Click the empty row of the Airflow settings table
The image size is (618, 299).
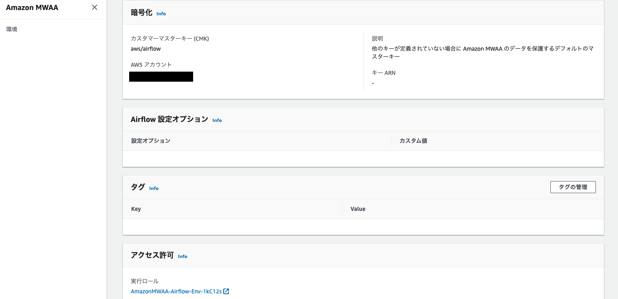(362, 158)
